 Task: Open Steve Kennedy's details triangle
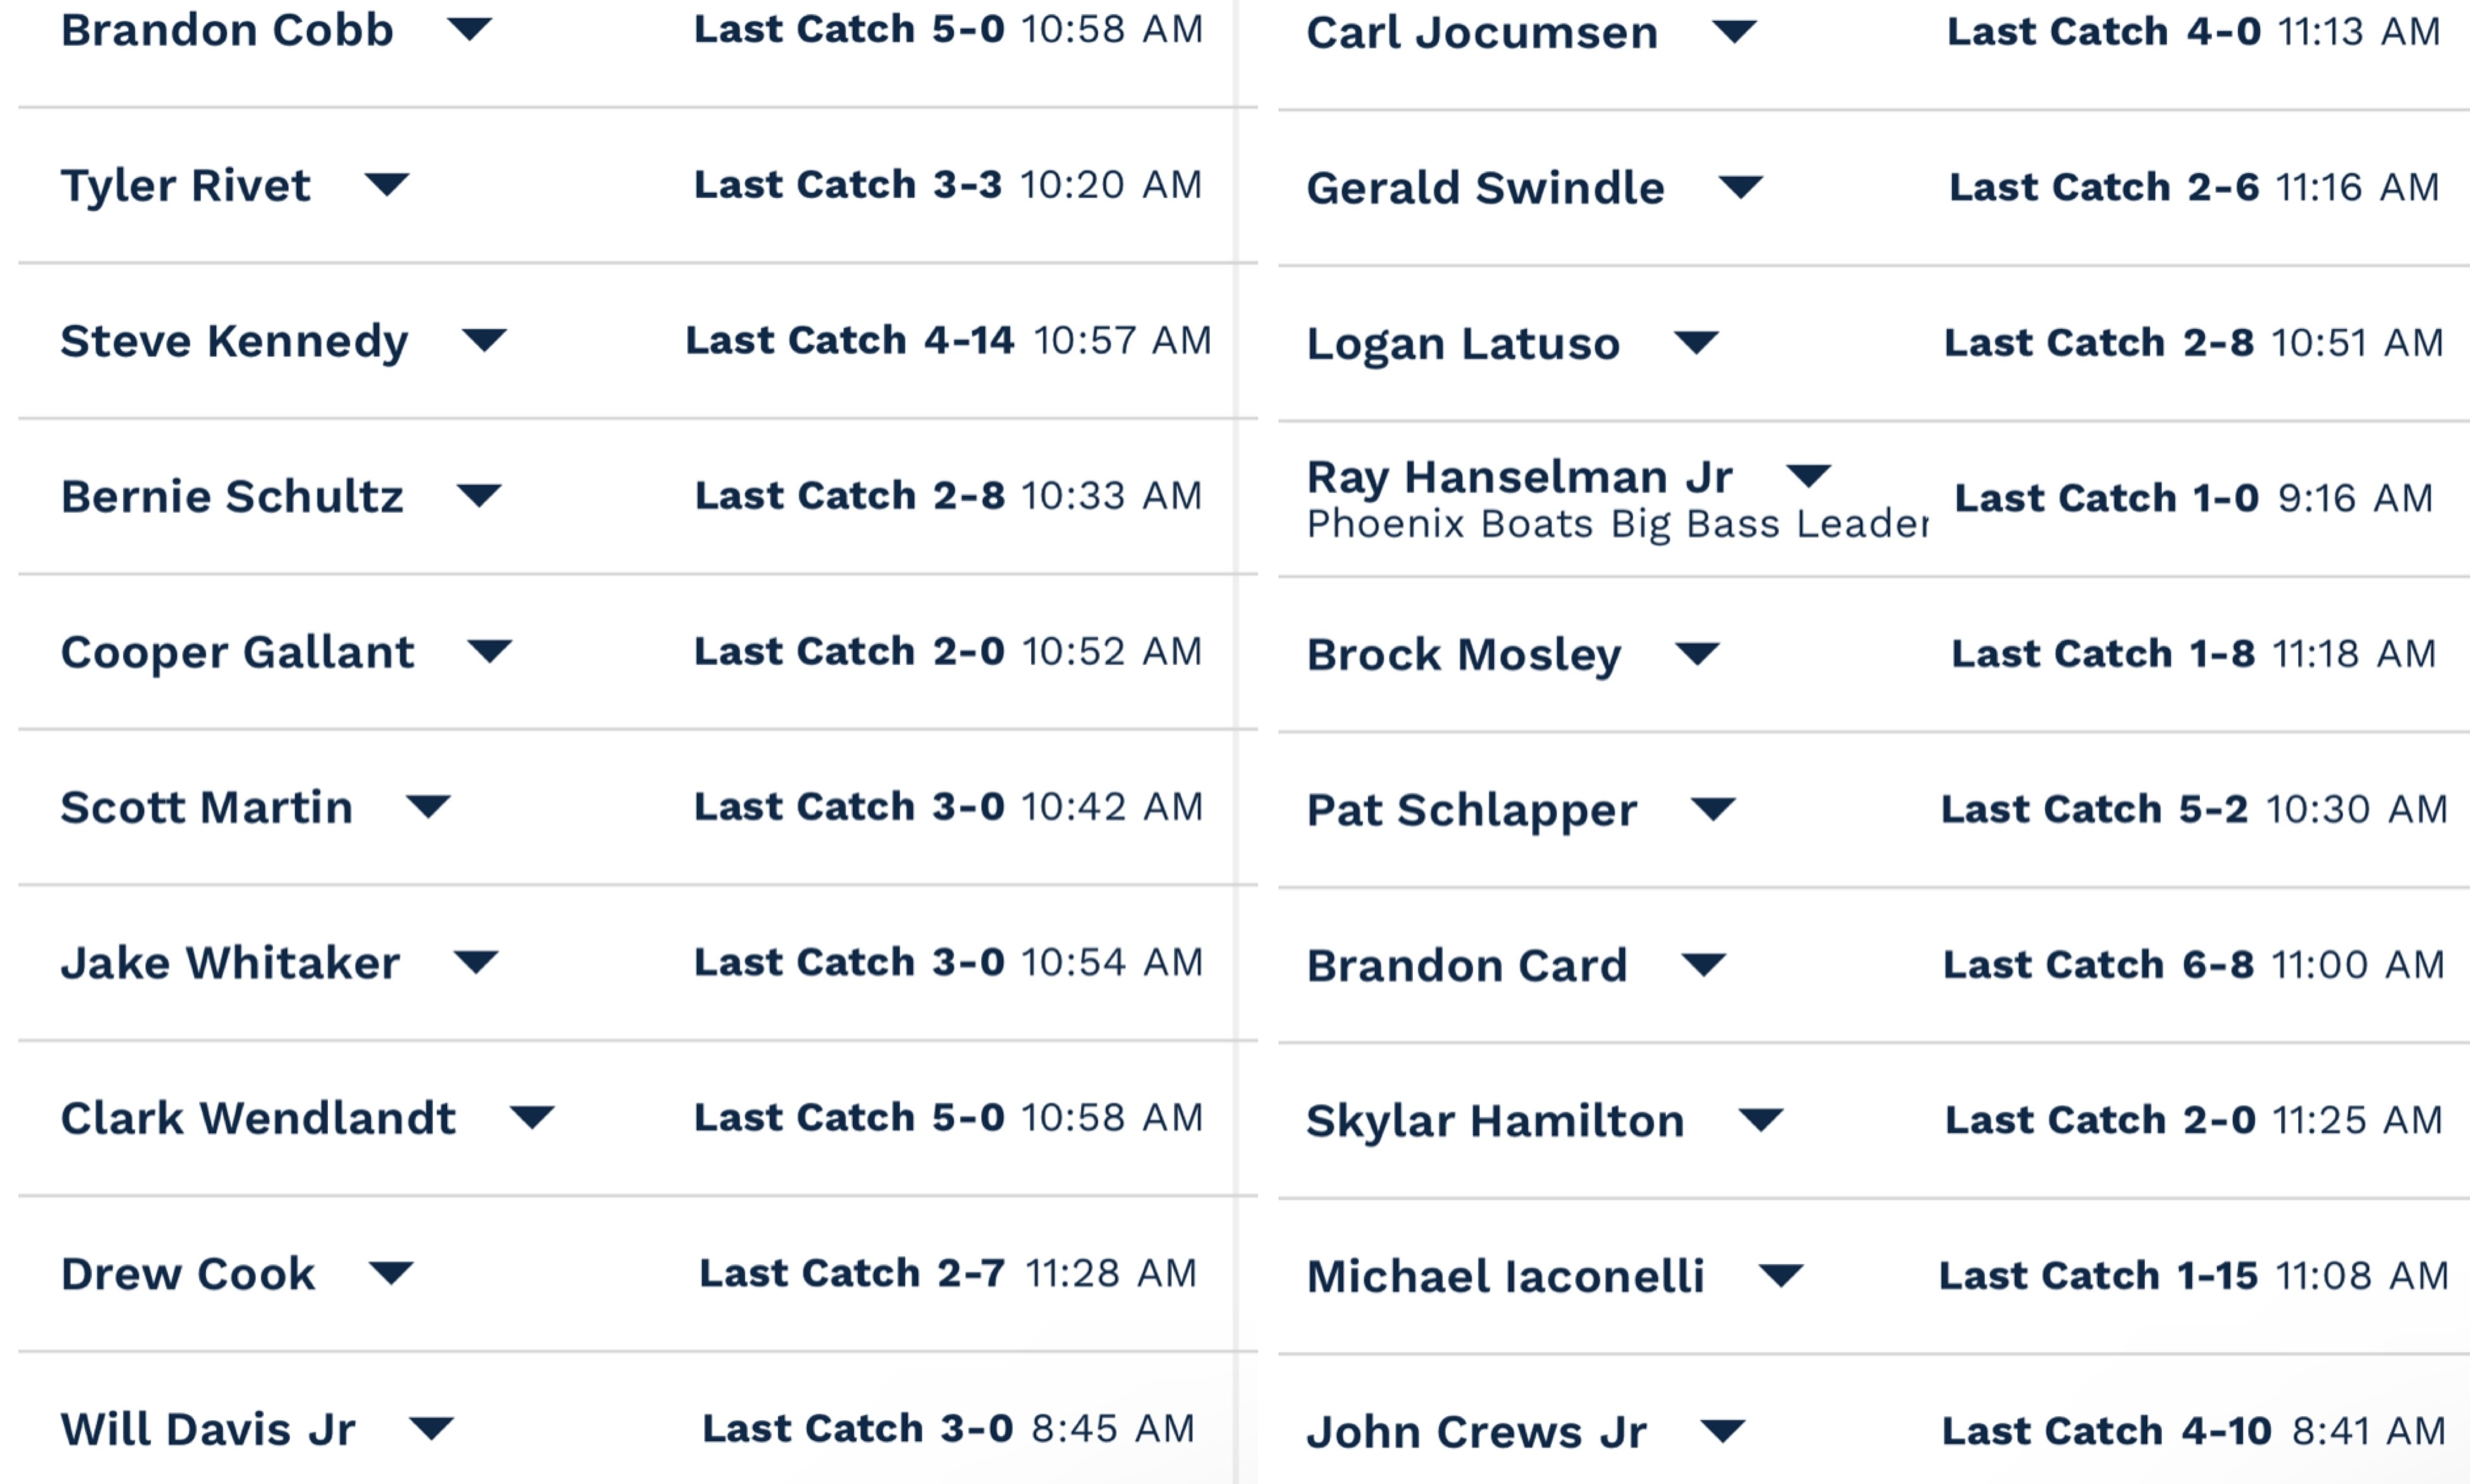484,340
